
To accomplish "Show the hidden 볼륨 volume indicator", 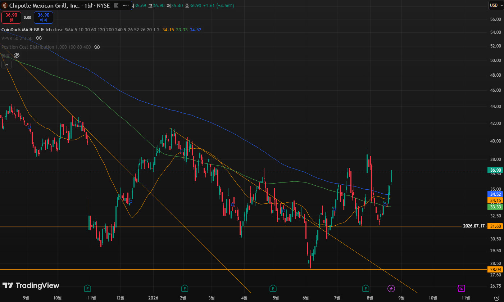I will pyautogui.click(x=17, y=55).
